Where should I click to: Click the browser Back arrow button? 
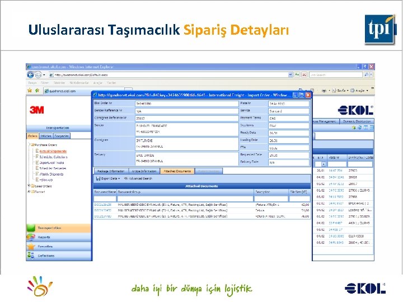[30, 75]
